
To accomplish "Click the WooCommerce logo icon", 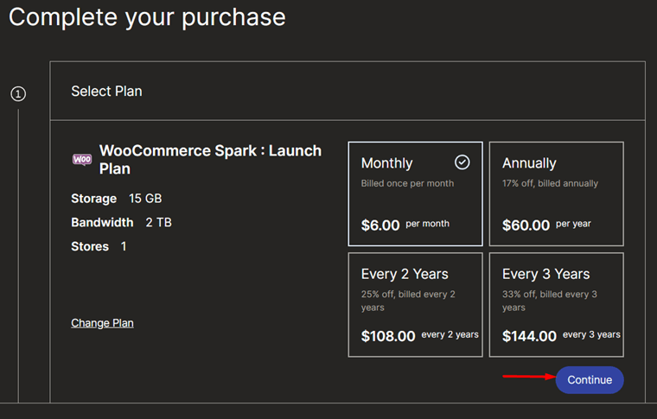I will coord(82,160).
